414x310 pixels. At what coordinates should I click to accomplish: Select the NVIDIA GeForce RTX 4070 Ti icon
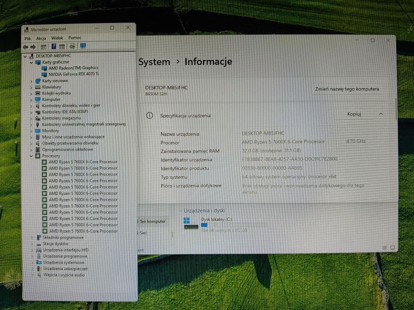click(44, 74)
